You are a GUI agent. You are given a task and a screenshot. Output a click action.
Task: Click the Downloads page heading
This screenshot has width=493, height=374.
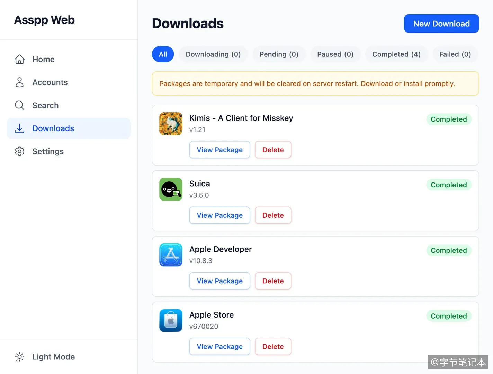(x=188, y=24)
